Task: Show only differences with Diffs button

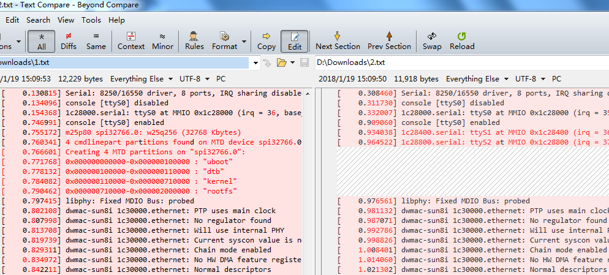Action: pos(69,41)
